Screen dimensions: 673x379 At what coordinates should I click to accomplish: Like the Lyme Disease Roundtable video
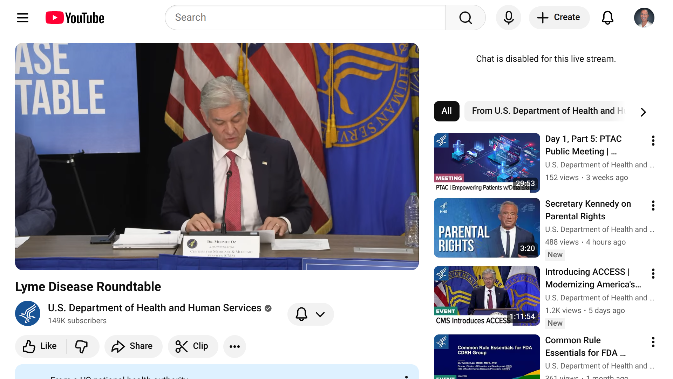point(40,346)
